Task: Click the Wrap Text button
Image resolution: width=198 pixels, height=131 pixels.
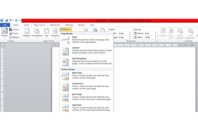Action: coord(171,33)
